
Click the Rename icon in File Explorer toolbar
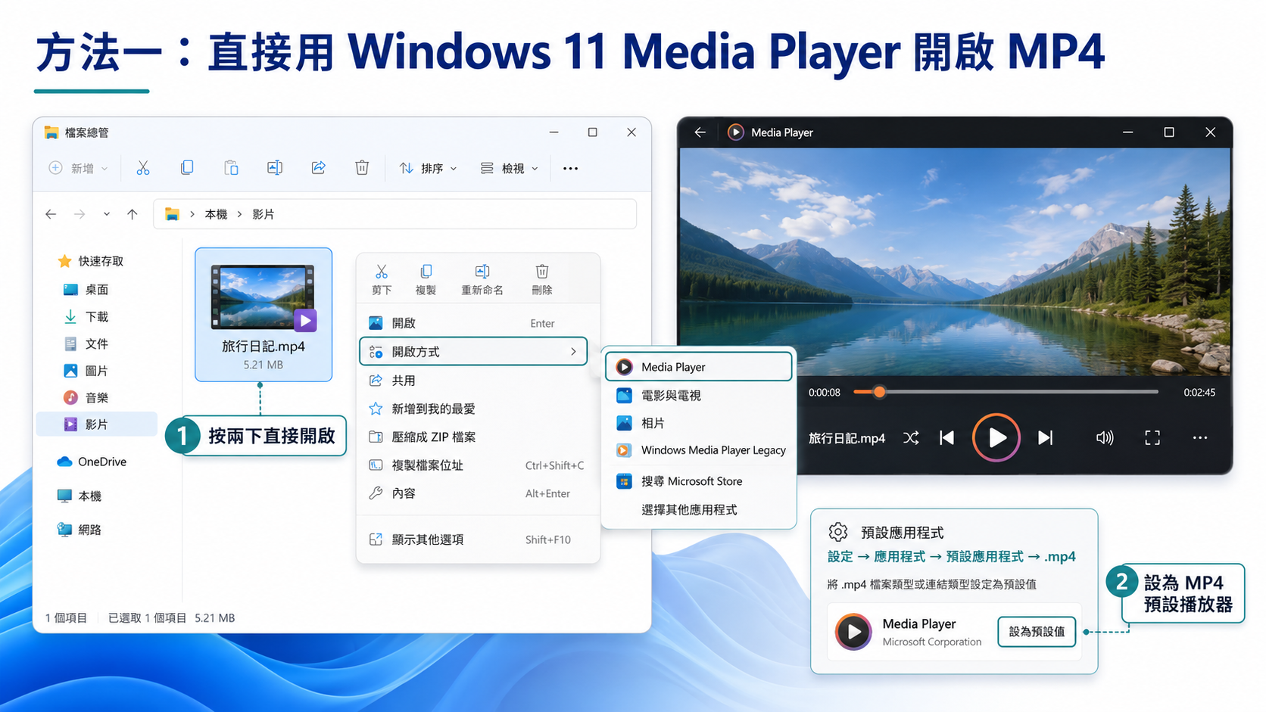(275, 168)
